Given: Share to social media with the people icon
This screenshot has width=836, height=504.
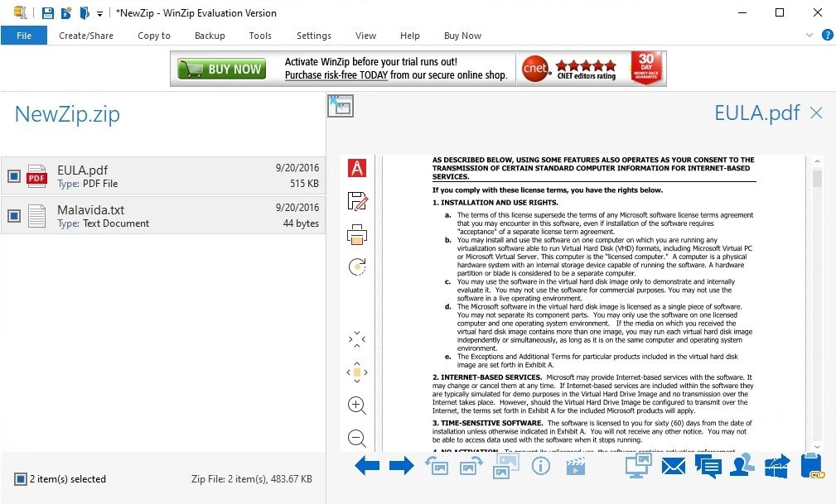Looking at the screenshot, I should [742, 465].
